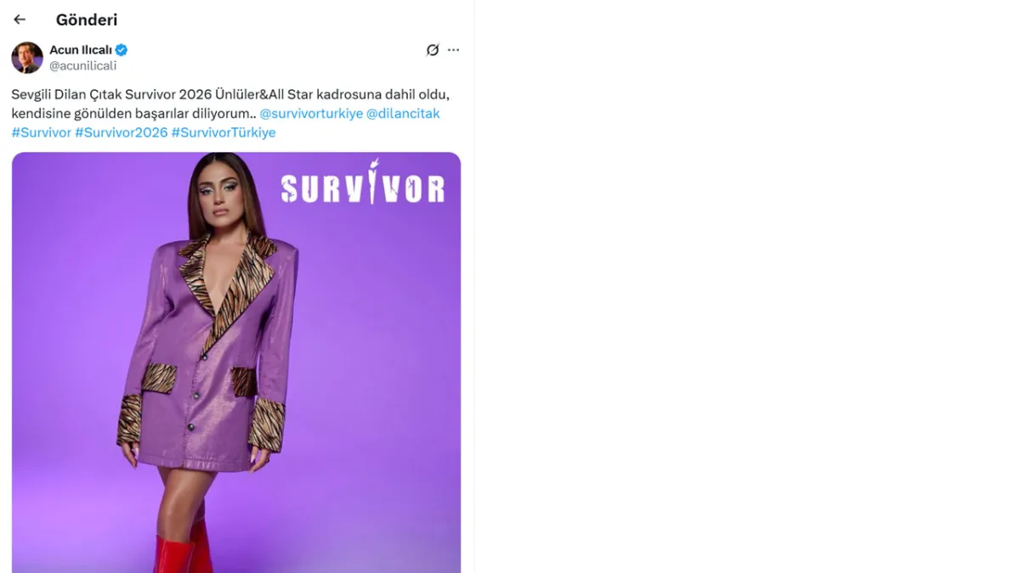Open the @survivorturkiye mention
This screenshot has height=573, width=1020.
coord(311,114)
